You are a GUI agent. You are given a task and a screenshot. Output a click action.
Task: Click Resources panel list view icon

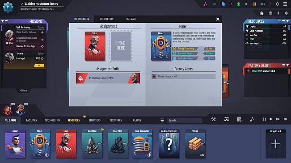click(279, 21)
